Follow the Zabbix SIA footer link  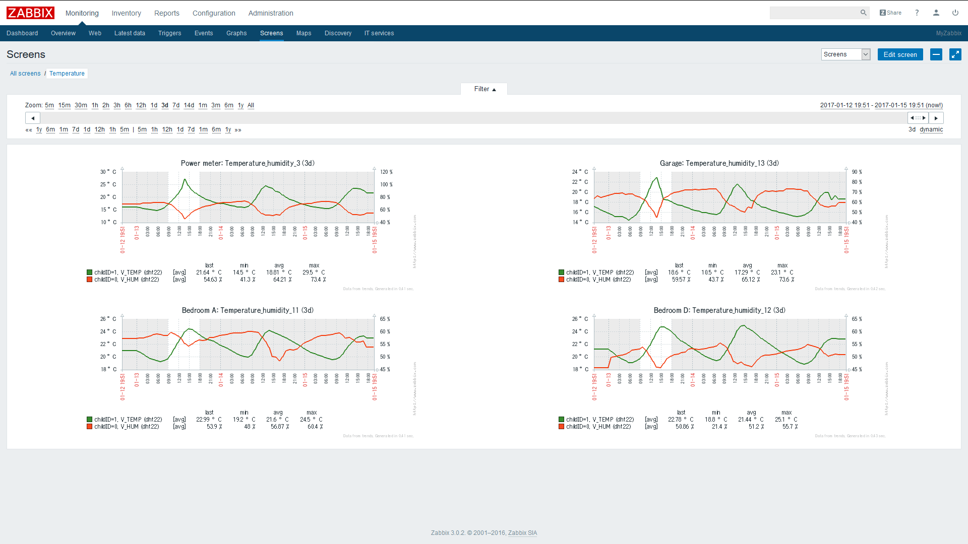click(x=522, y=532)
